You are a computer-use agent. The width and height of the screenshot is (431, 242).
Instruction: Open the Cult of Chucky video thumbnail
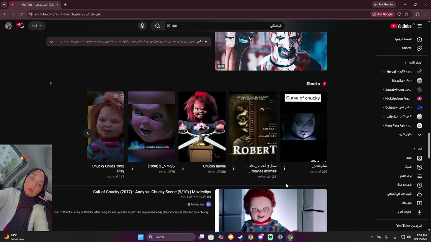pos(271,210)
